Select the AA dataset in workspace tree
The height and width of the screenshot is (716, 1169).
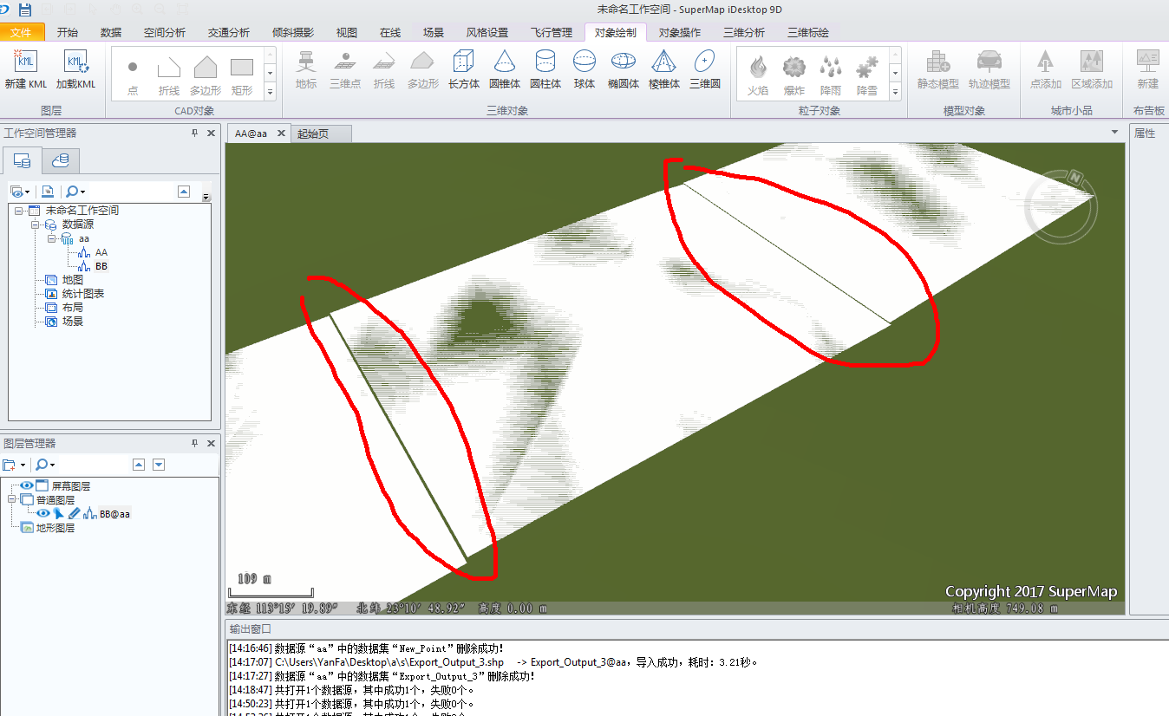[x=101, y=252]
